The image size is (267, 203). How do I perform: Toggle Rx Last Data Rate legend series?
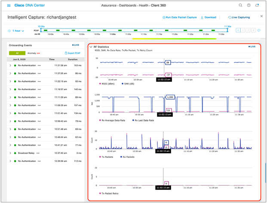tap(143, 120)
